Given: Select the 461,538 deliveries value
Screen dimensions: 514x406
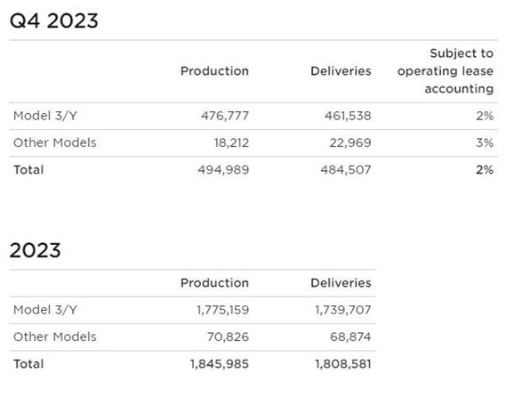Looking at the screenshot, I should coord(348,116).
